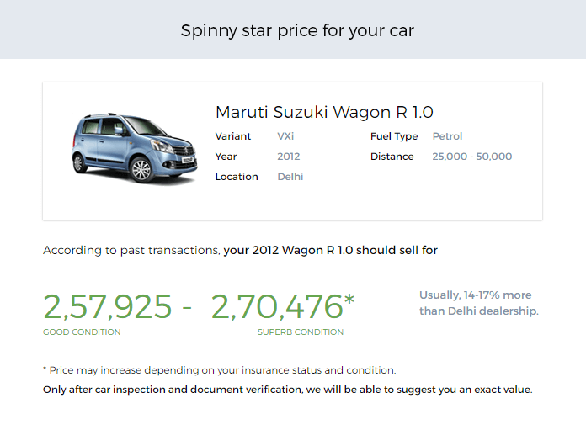Screen dimensions: 586x425
Task: Click the insurance status price disclaimer
Action: coord(219,370)
